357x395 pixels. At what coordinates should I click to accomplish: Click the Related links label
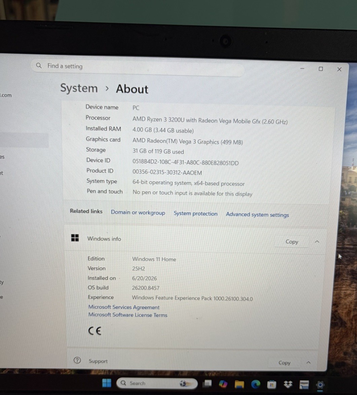tap(86, 211)
